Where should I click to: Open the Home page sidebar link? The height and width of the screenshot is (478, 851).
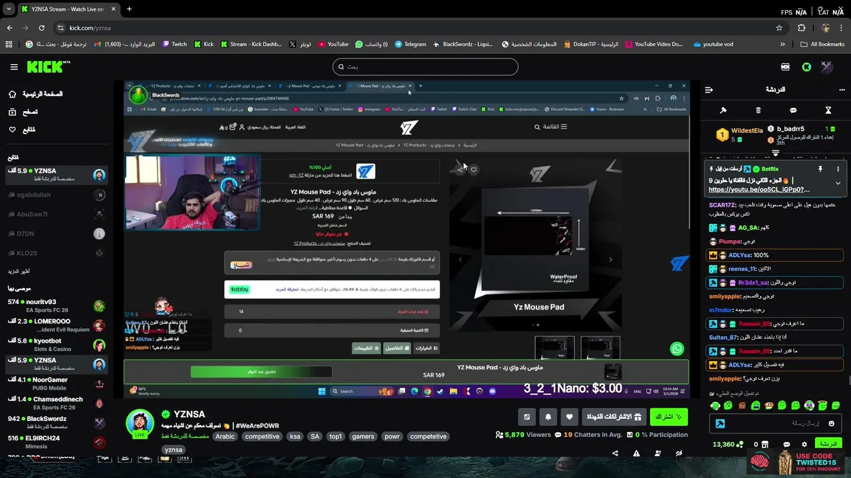coord(36,94)
